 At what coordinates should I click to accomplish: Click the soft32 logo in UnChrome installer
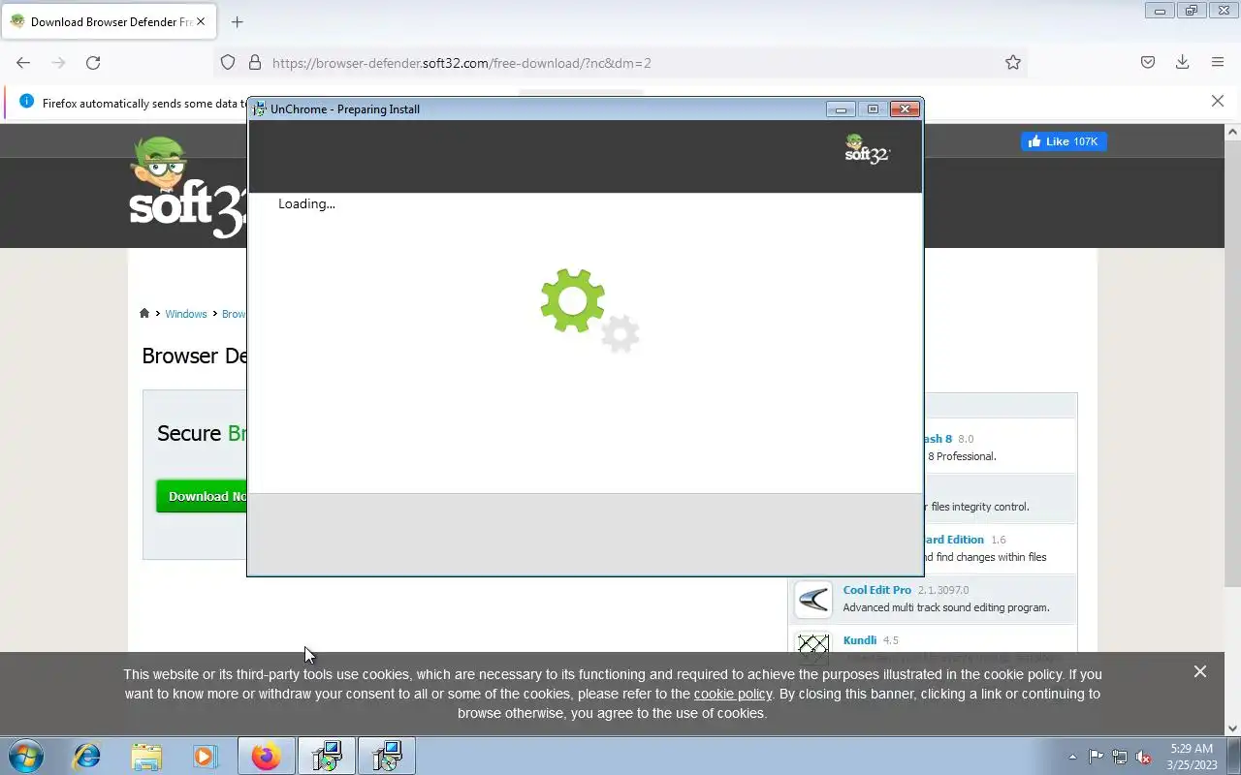point(867,149)
